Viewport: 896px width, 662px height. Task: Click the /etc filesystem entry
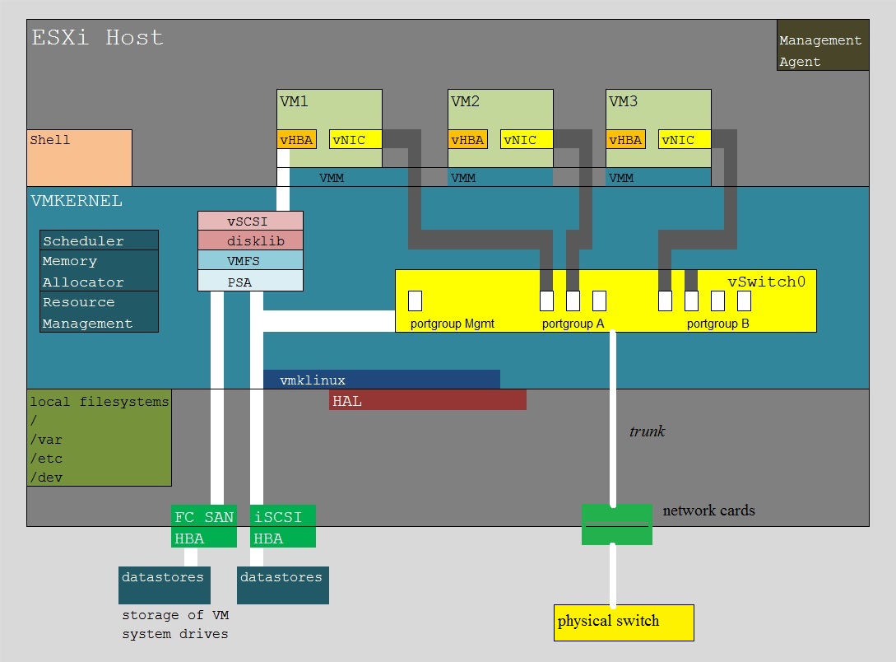[46, 459]
